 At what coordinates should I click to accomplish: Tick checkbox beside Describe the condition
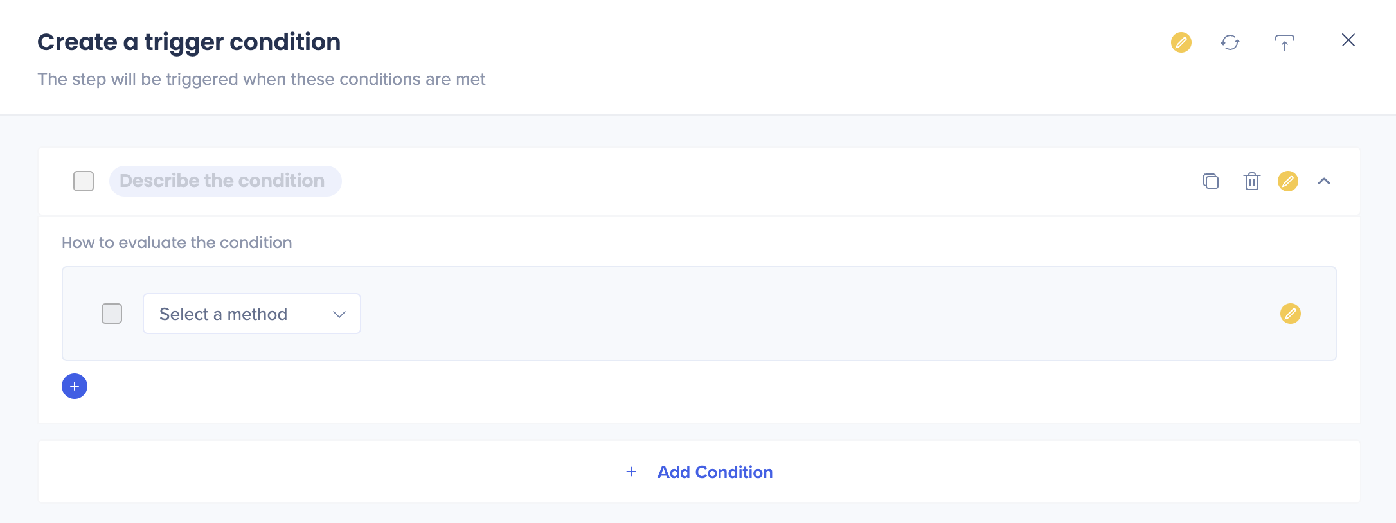(x=84, y=181)
